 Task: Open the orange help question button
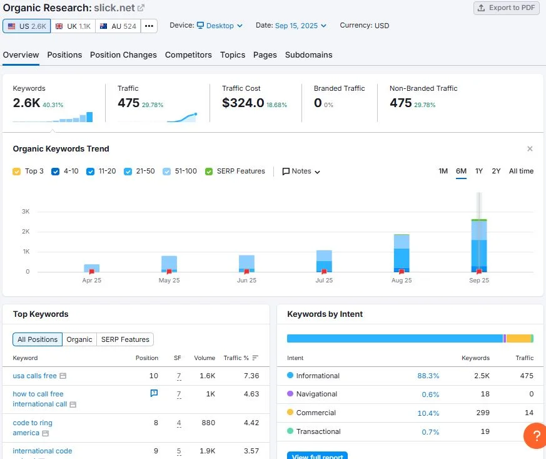(x=536, y=436)
